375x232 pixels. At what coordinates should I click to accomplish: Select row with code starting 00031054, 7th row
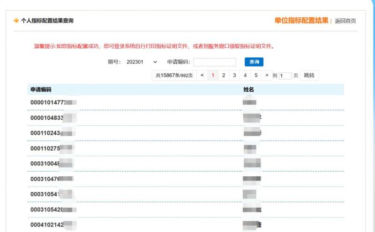click(186, 194)
